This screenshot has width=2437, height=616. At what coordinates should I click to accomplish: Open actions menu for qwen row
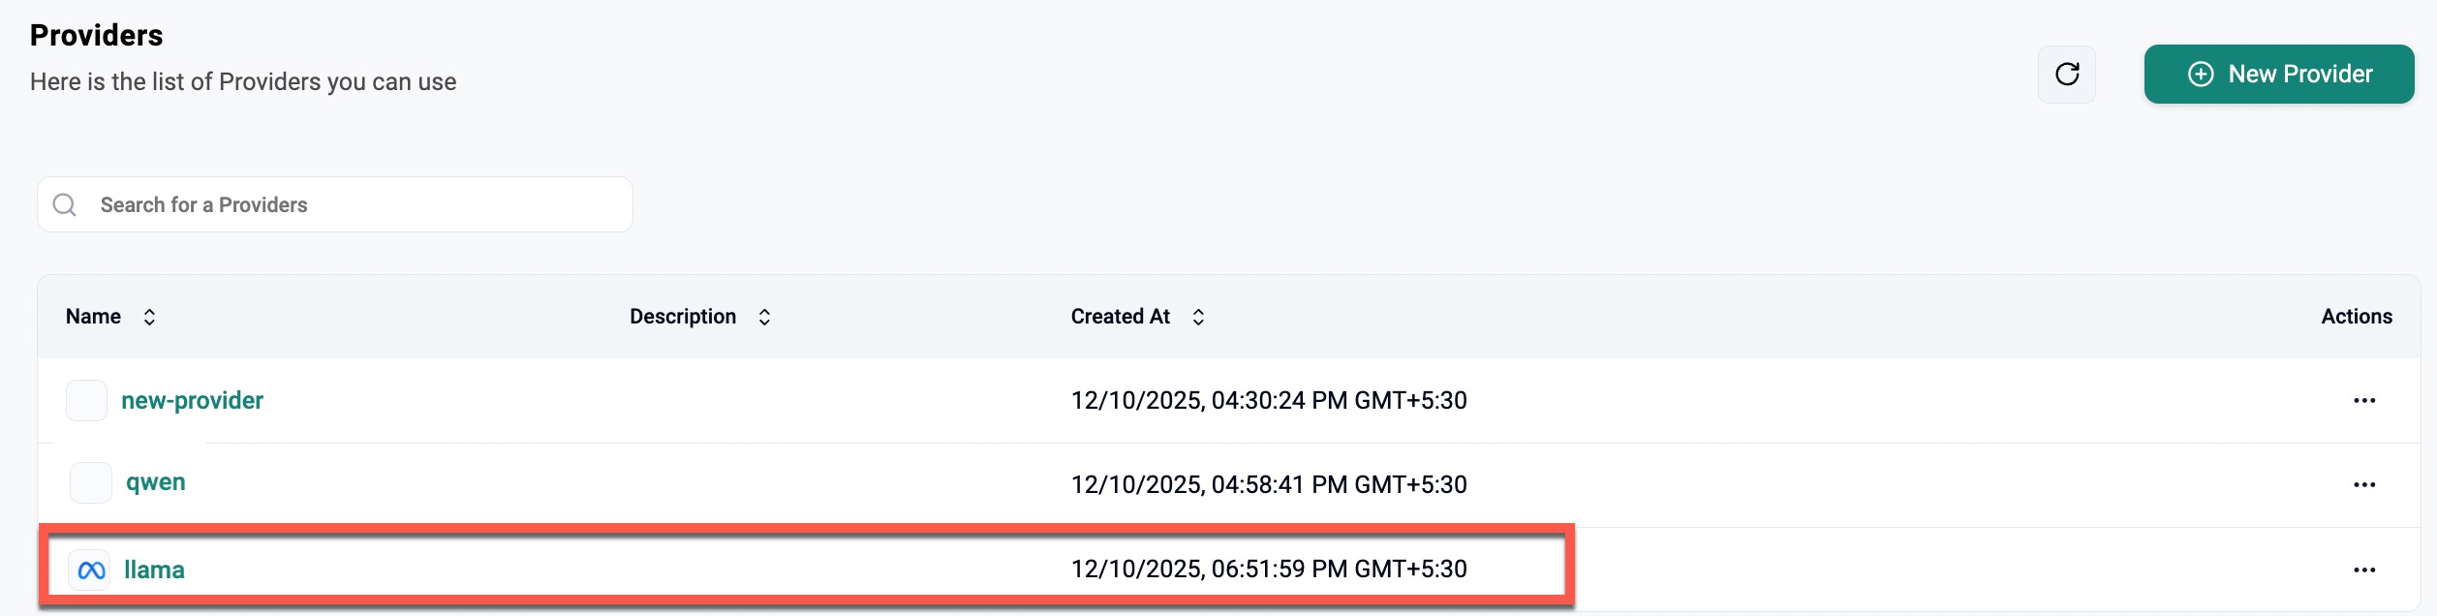click(2363, 484)
